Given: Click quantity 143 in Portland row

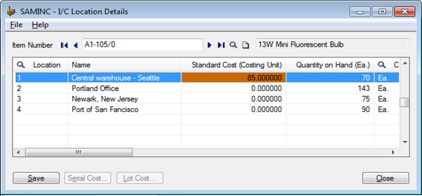Looking at the screenshot, I should click(330, 88).
